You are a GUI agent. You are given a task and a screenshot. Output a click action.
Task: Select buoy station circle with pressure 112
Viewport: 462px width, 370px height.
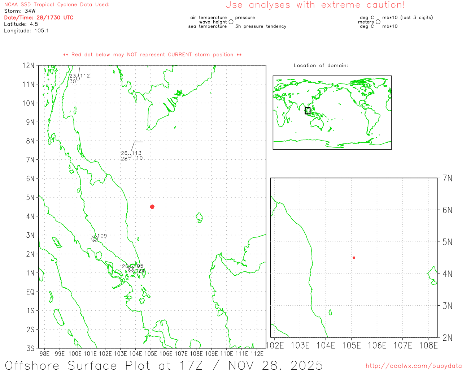78,78
